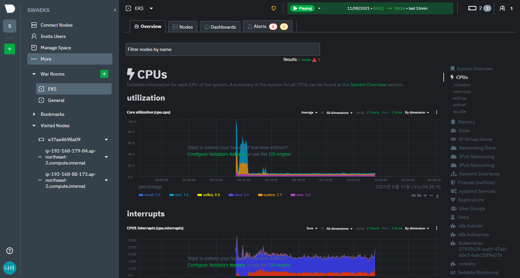The height and width of the screenshot is (278, 520).
Task: Open Core utilization chart options menu
Action: [437, 113]
